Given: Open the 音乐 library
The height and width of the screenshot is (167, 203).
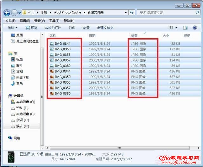Looking at the screenshot, I should [17, 84].
